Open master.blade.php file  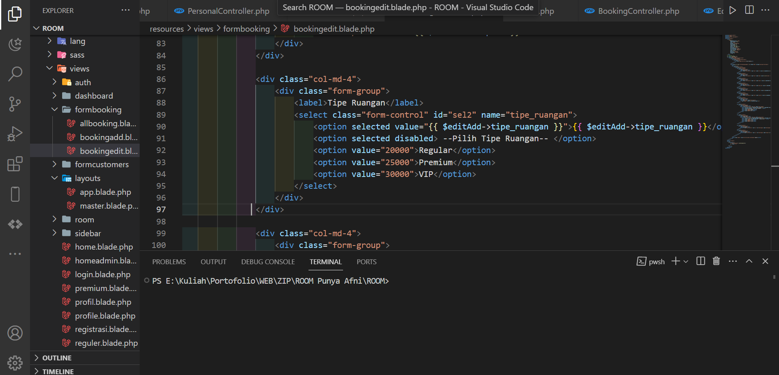(x=85, y=206)
